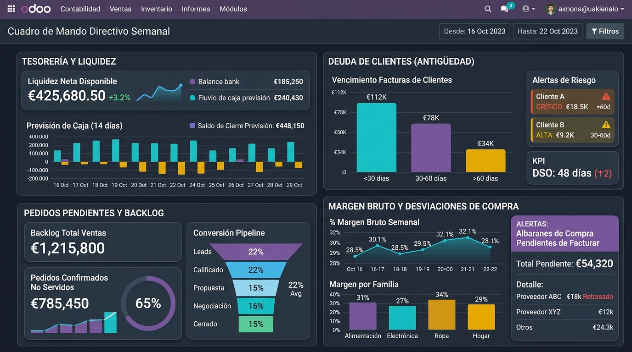Viewport: 632px width, 352px height.
Task: Click the >60 días yellow bar
Action: 485,161
